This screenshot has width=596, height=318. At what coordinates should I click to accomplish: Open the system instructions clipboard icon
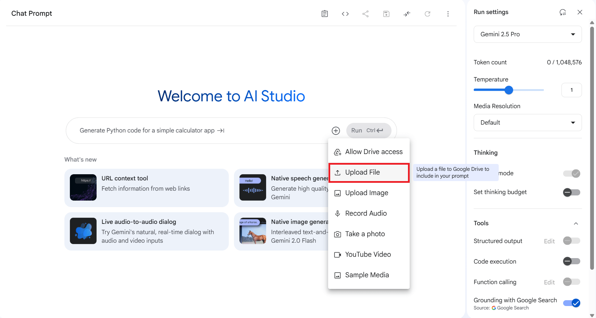click(325, 14)
